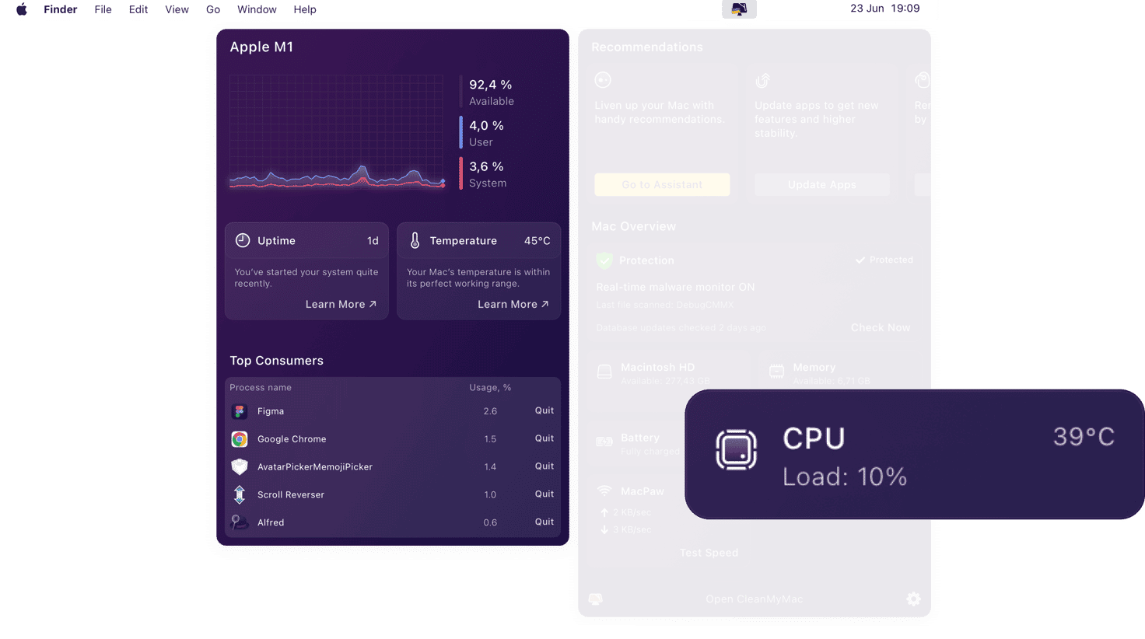Screen dimensions: 1145x639
Task: Click the Uptime 1d value
Action: click(x=373, y=241)
